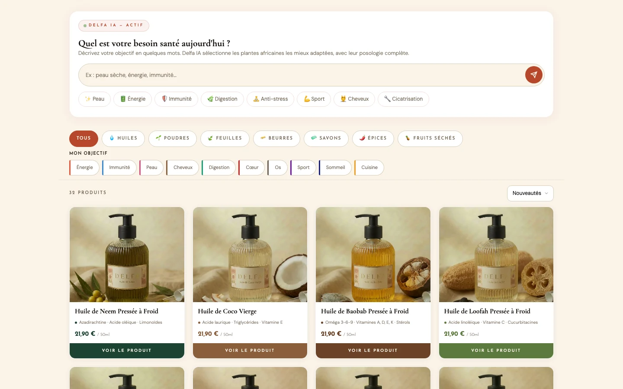This screenshot has height=389, width=623.
Task: Click the Delfa IA – Actif status badge
Action: (x=114, y=26)
